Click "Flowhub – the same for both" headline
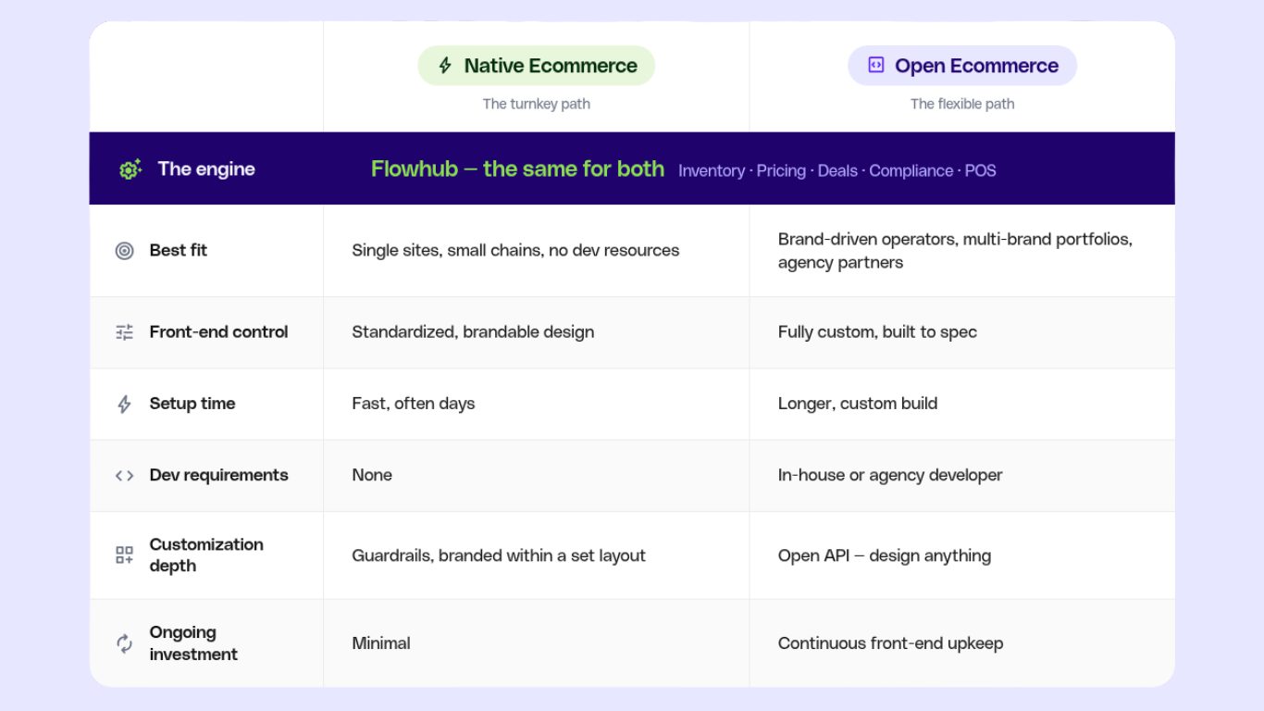Image resolution: width=1264 pixels, height=711 pixels. click(517, 168)
